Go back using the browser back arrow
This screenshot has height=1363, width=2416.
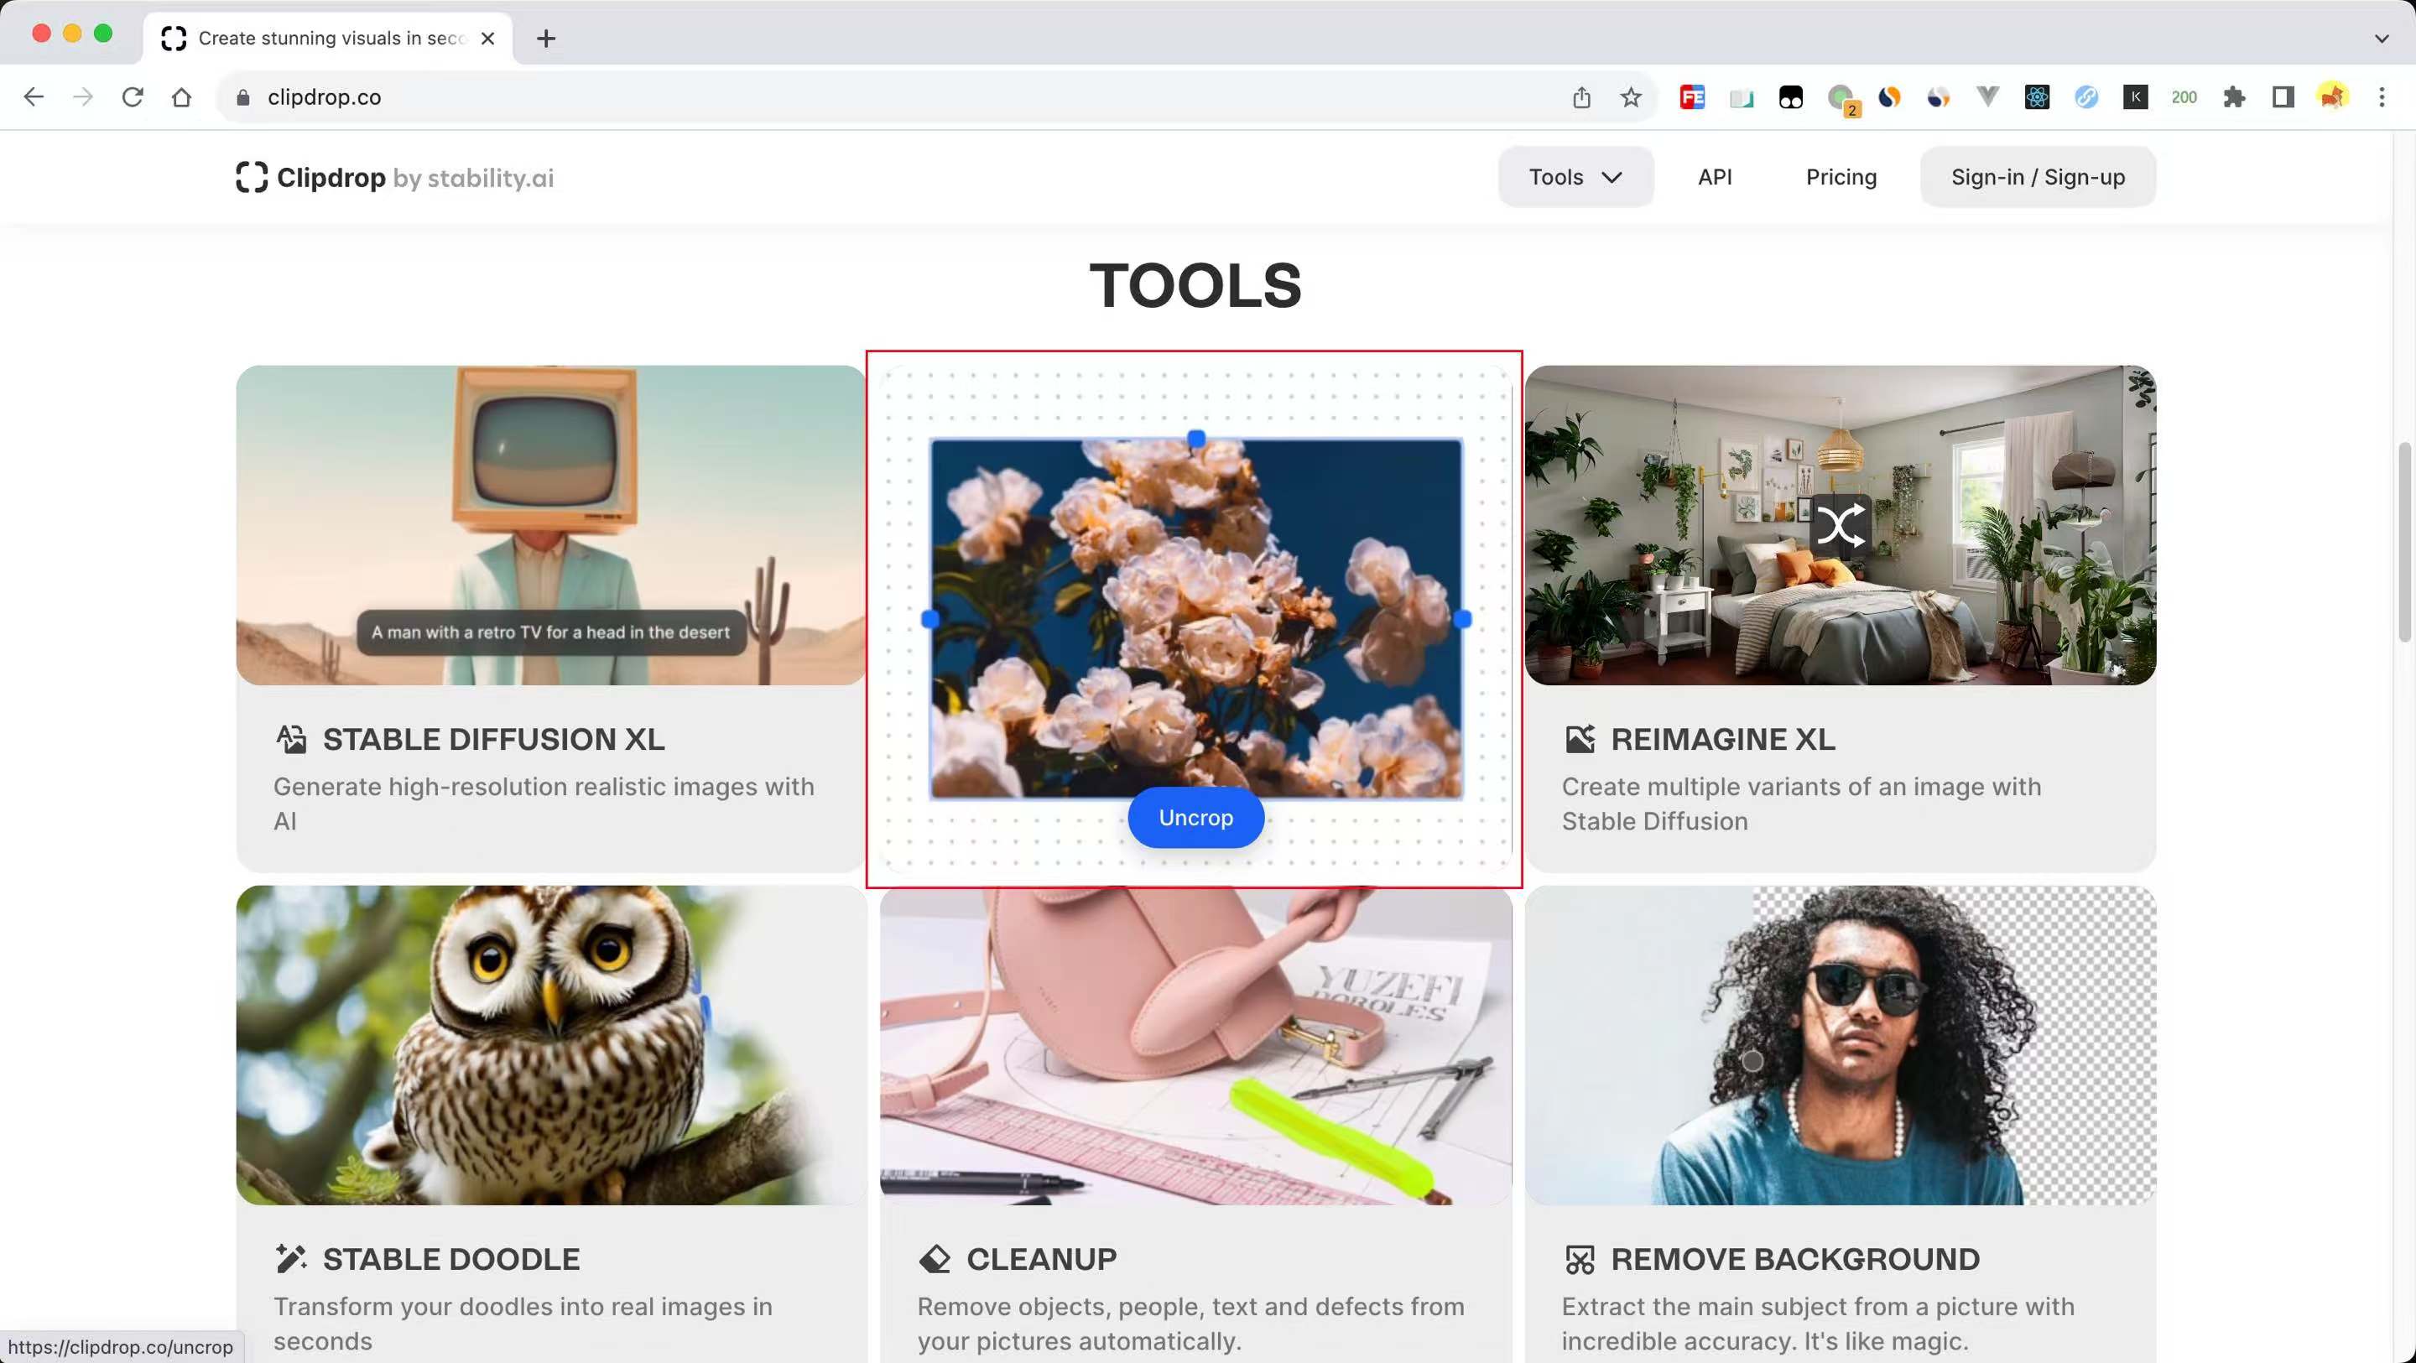click(34, 96)
